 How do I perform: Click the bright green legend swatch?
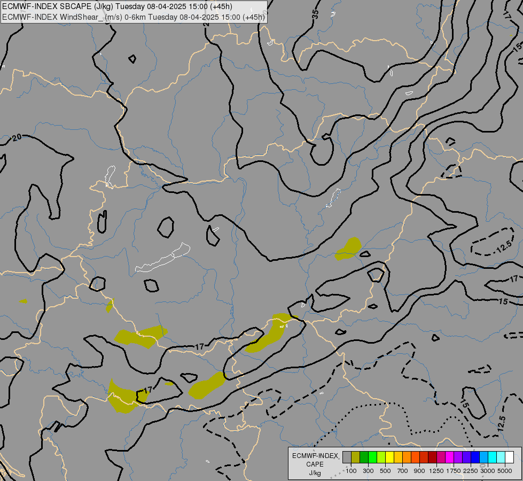[372, 457]
